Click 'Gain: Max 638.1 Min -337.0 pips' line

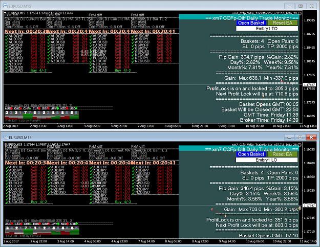(x=261, y=78)
